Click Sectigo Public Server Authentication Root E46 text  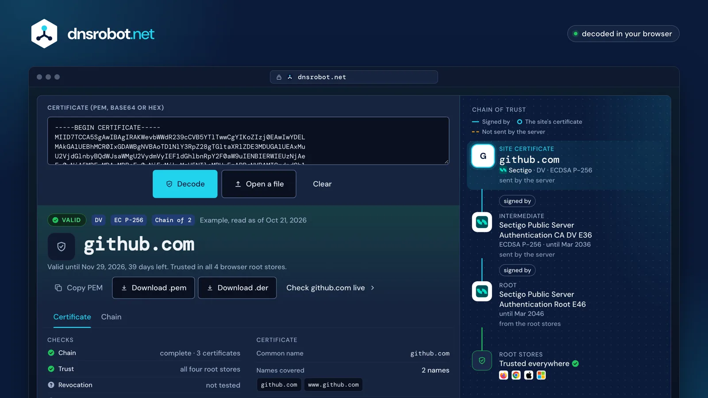coord(543,299)
